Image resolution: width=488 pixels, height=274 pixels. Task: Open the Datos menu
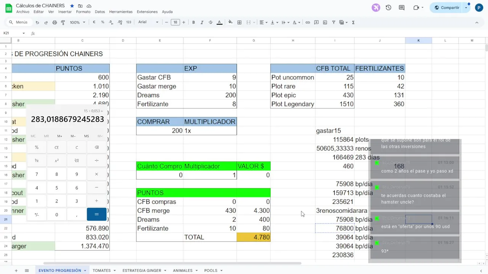click(100, 12)
